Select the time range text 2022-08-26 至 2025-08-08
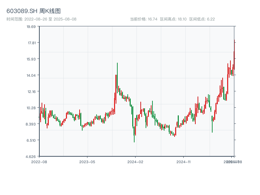260x195 pixels. (x=50, y=19)
